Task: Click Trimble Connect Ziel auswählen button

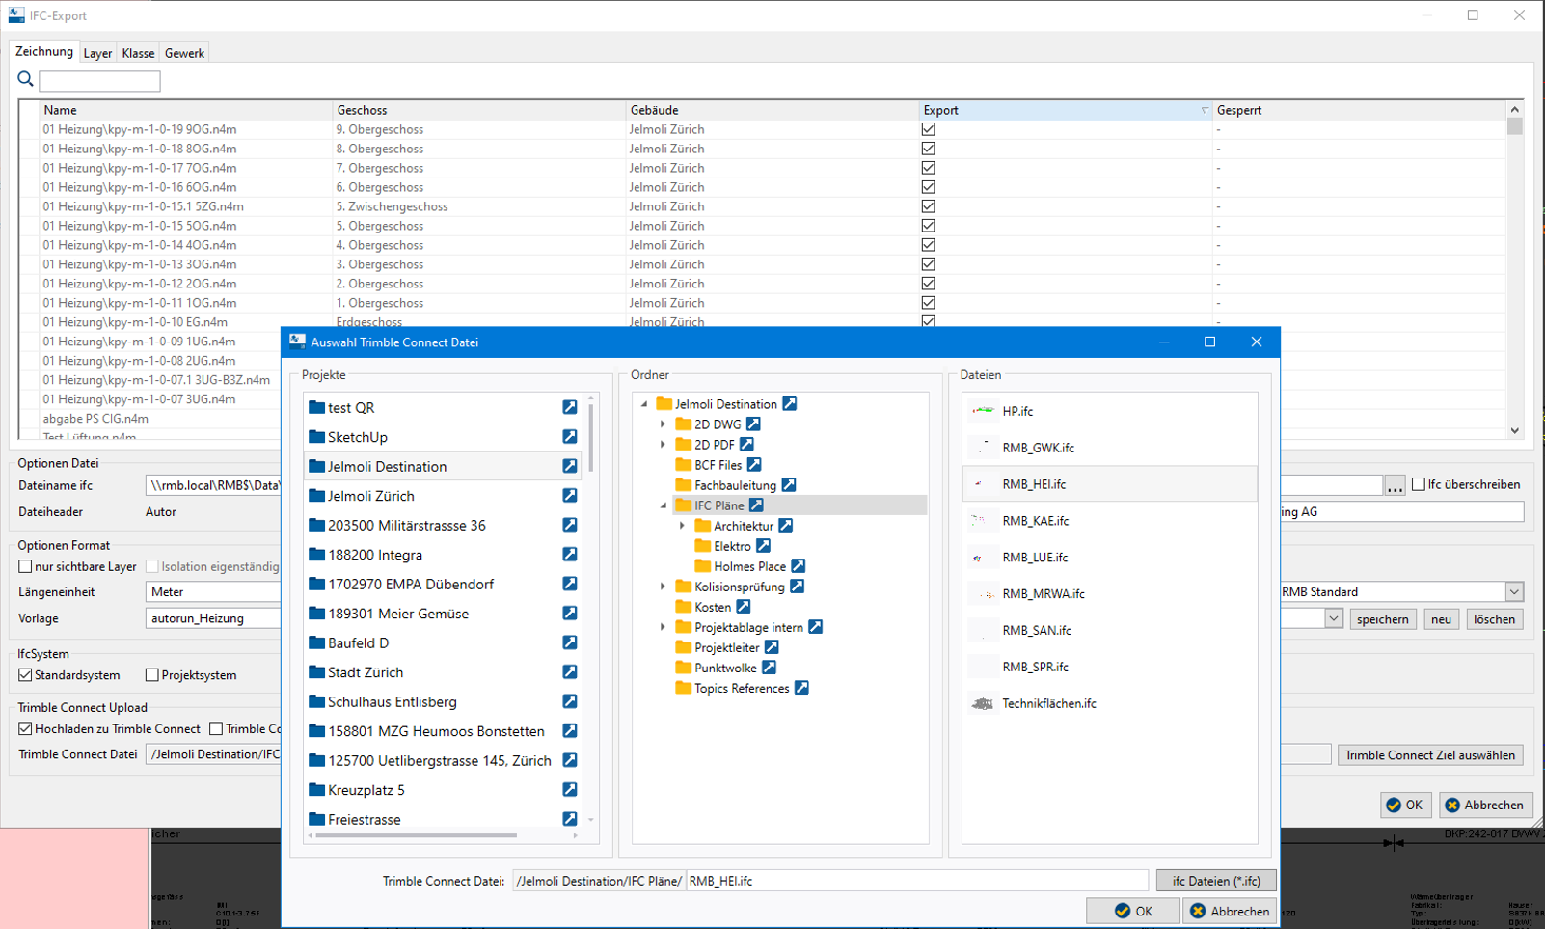Action: pos(1429,755)
